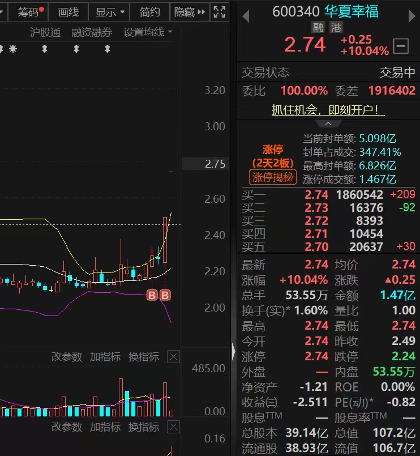Open 设置均线 moving average dropdown
Viewport: 420px width, 456px height.
(148, 32)
